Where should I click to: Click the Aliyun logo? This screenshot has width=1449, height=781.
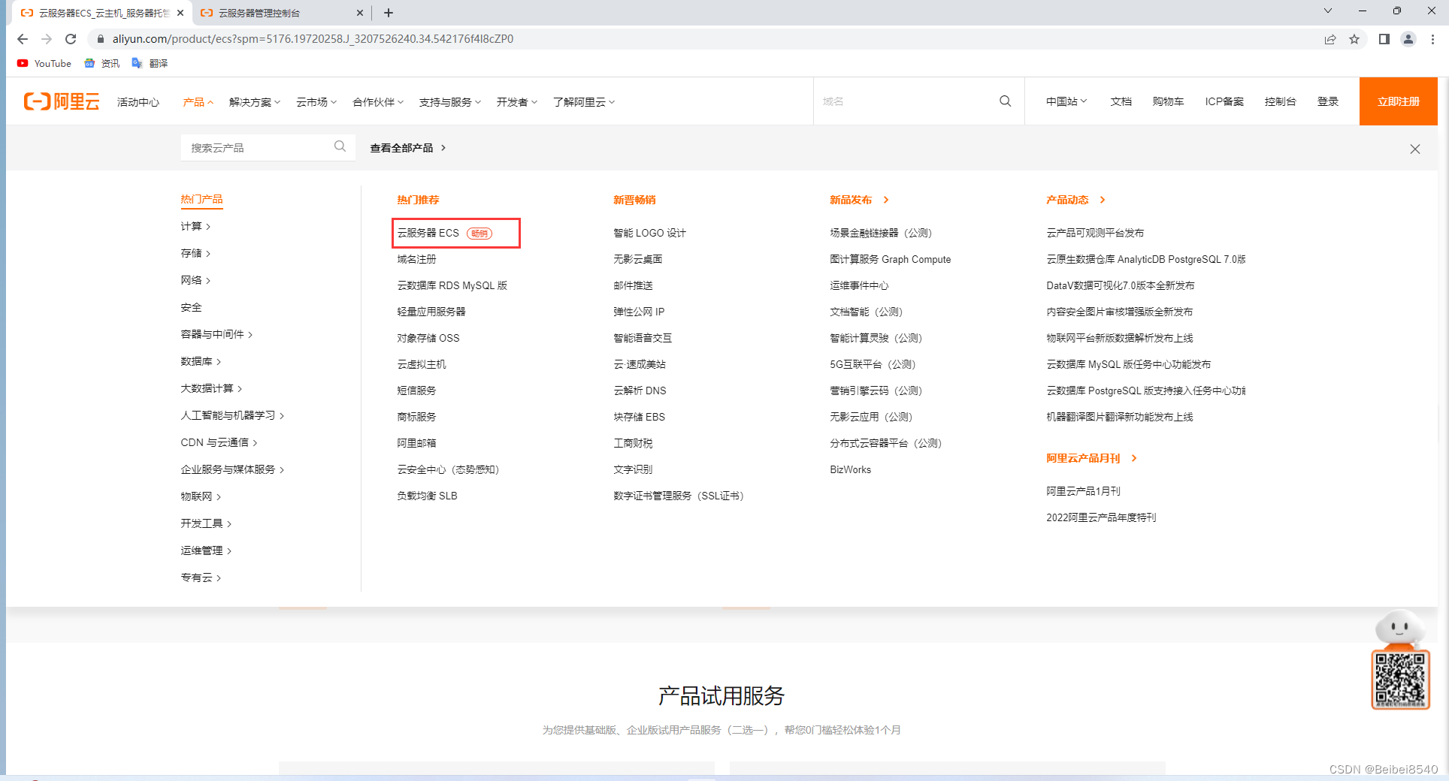click(62, 101)
